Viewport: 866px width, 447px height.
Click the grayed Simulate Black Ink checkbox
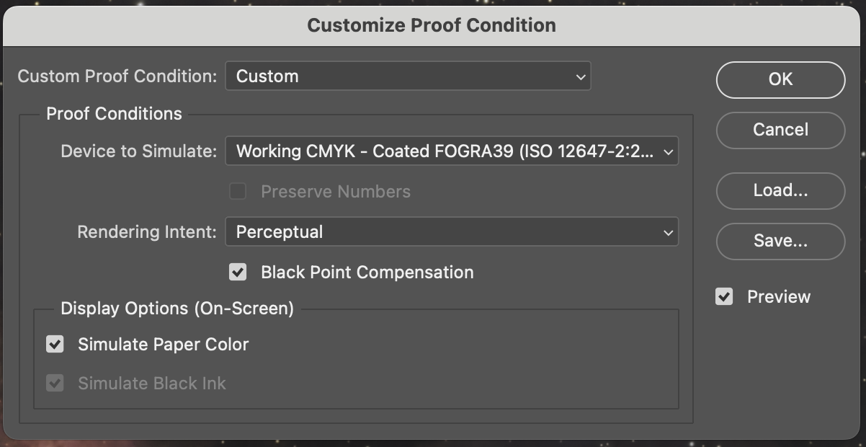[x=55, y=383]
